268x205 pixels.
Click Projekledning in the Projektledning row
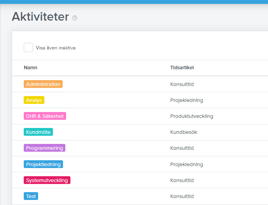(x=187, y=164)
